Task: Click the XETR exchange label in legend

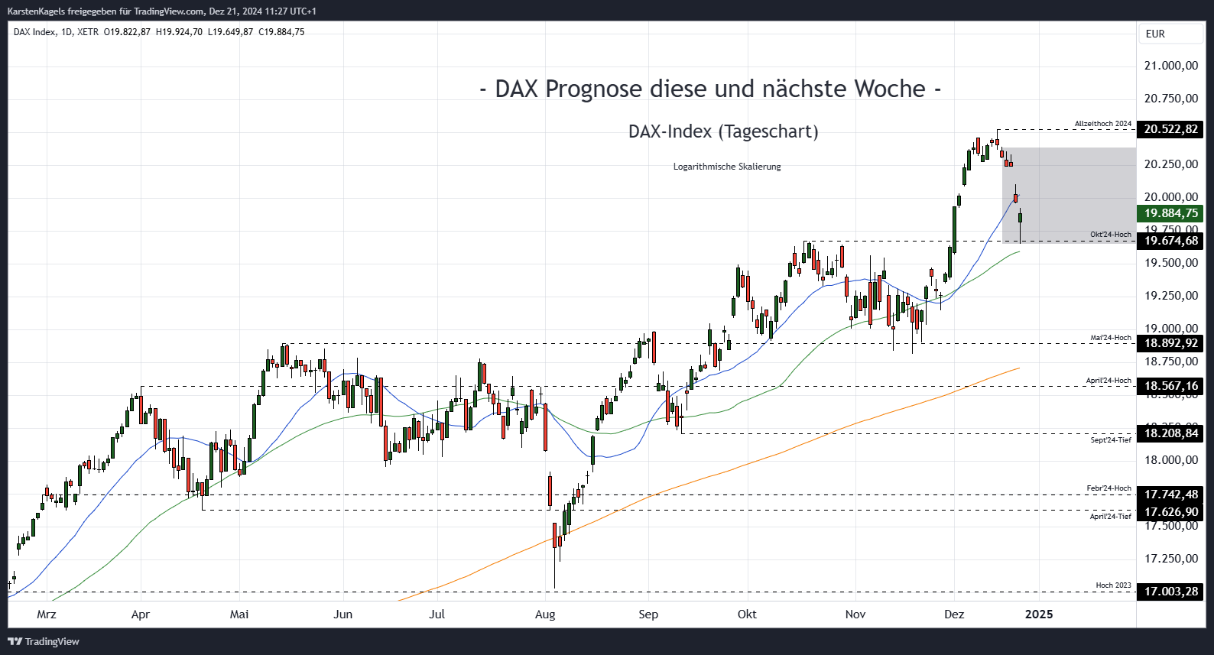Action: tap(88, 32)
